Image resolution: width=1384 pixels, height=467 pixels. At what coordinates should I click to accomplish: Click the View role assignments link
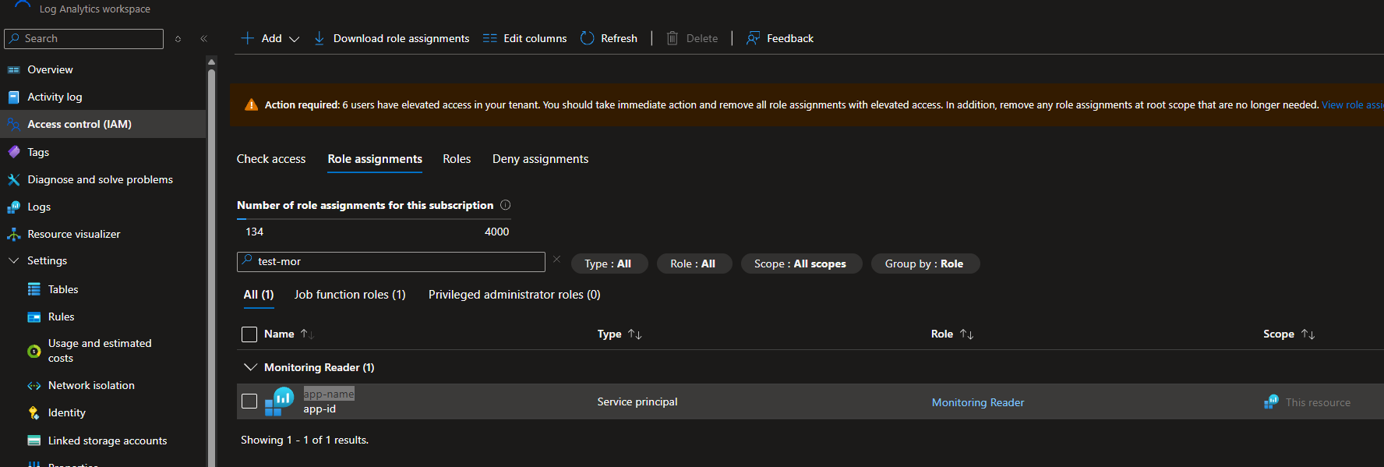point(1352,104)
